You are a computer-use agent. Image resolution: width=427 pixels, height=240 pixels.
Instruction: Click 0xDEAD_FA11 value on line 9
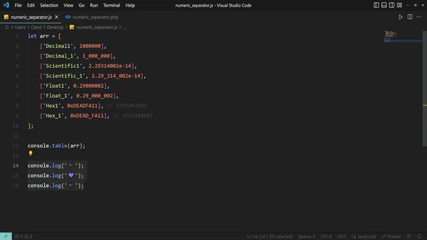pyautogui.click(x=87, y=115)
